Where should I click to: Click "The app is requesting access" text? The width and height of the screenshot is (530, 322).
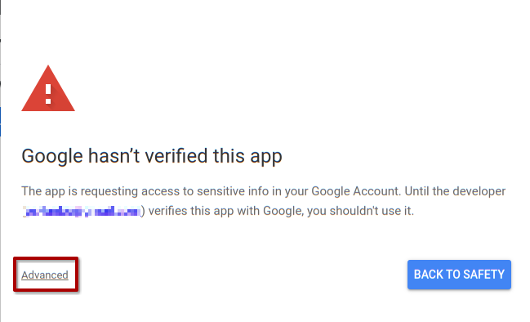coord(100,191)
